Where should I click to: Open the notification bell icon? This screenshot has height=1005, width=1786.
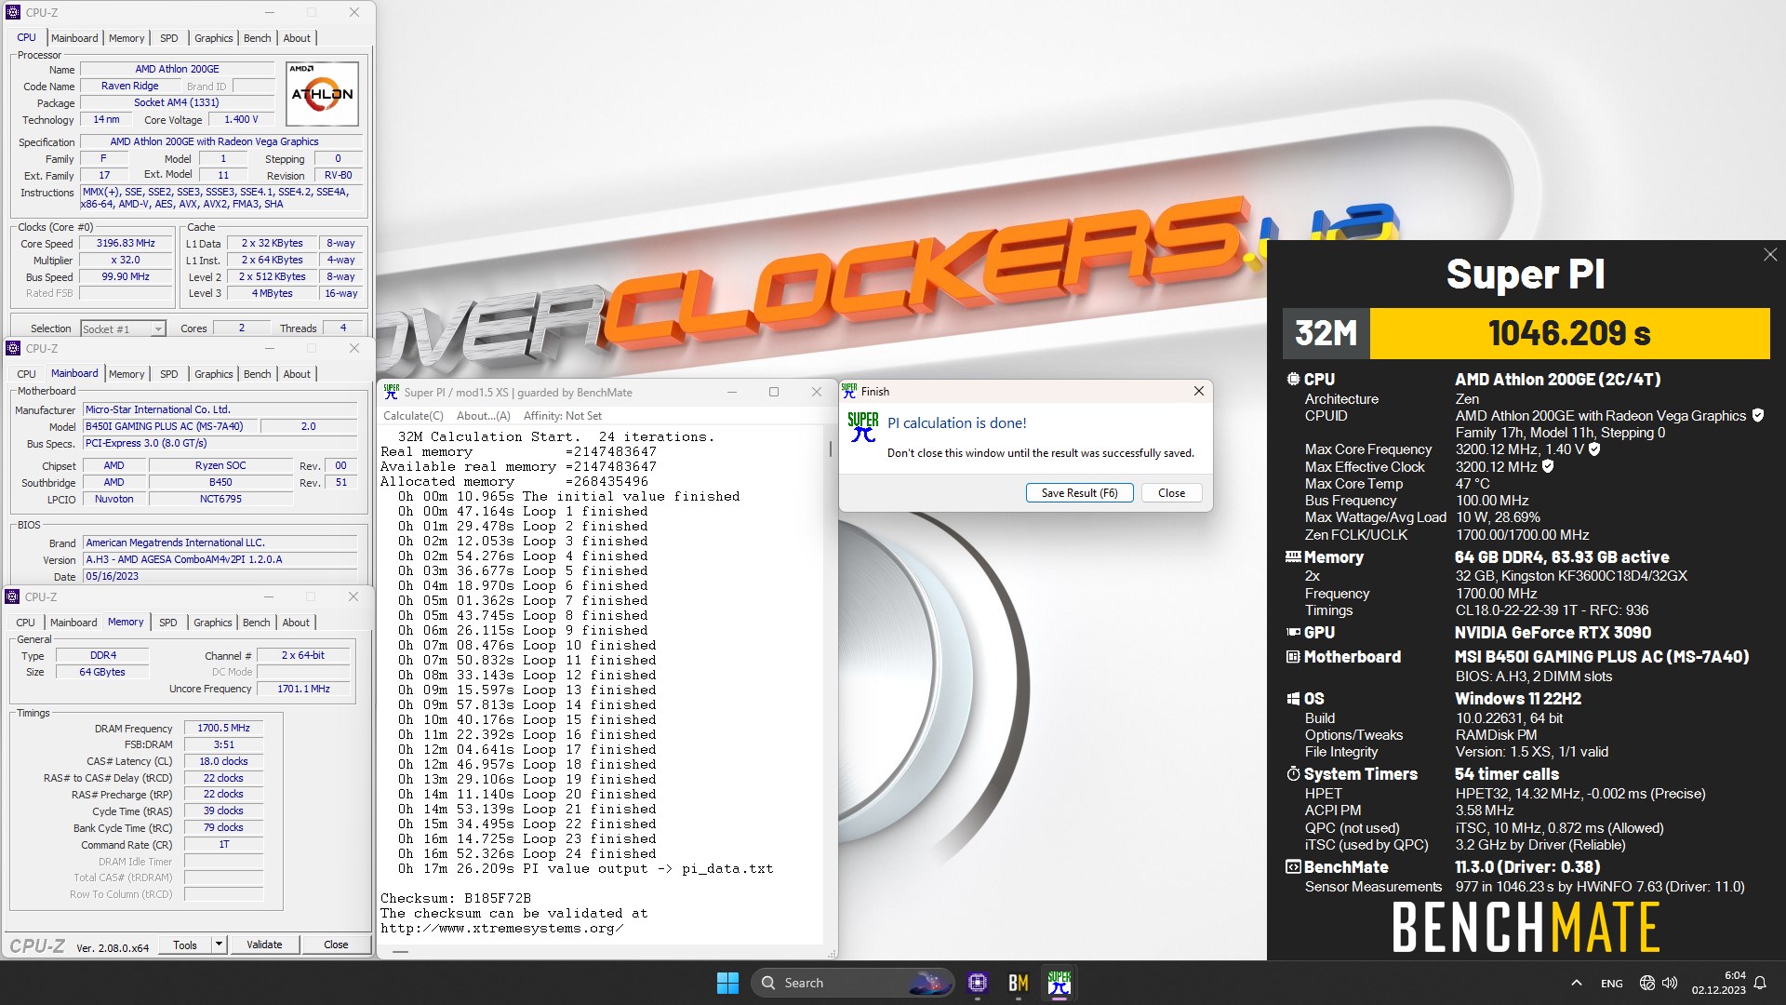(1760, 983)
